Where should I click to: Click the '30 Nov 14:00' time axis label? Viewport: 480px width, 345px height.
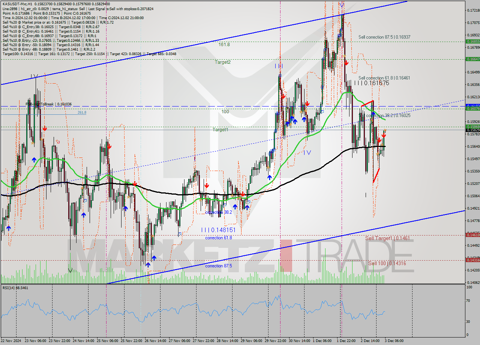(300, 341)
